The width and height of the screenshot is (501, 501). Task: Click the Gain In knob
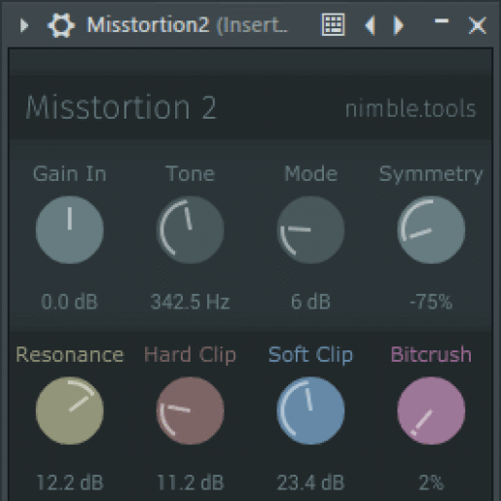(70, 230)
